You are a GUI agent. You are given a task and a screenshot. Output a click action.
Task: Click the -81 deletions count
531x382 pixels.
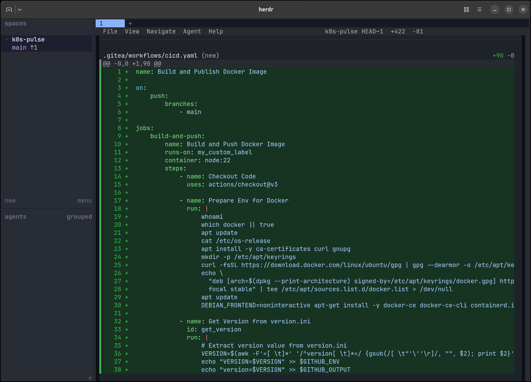(x=418, y=31)
